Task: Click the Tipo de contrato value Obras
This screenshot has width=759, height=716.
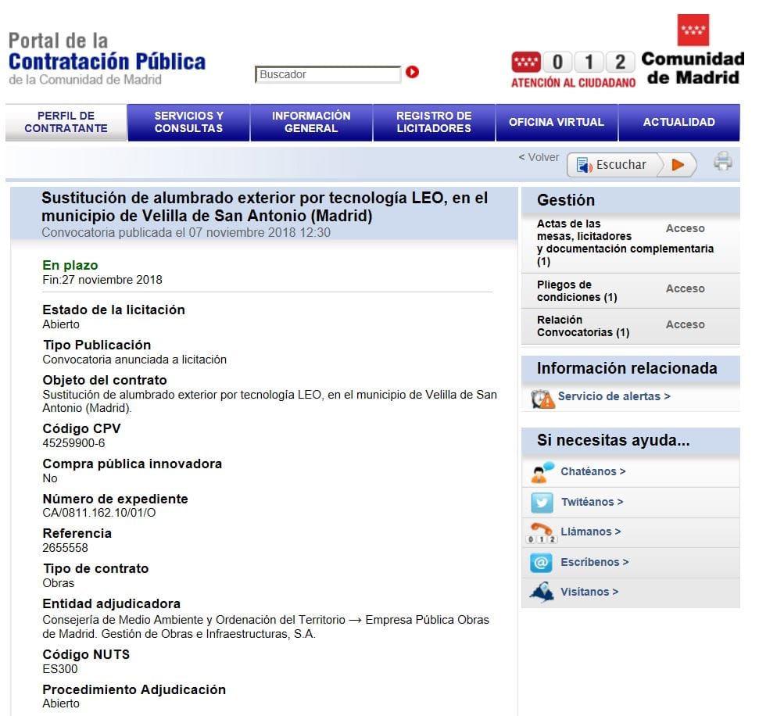Action: click(x=59, y=583)
